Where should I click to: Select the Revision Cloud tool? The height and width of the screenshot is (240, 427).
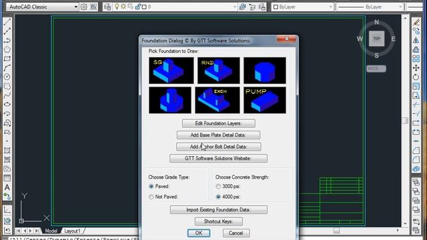pyautogui.click(x=7, y=86)
